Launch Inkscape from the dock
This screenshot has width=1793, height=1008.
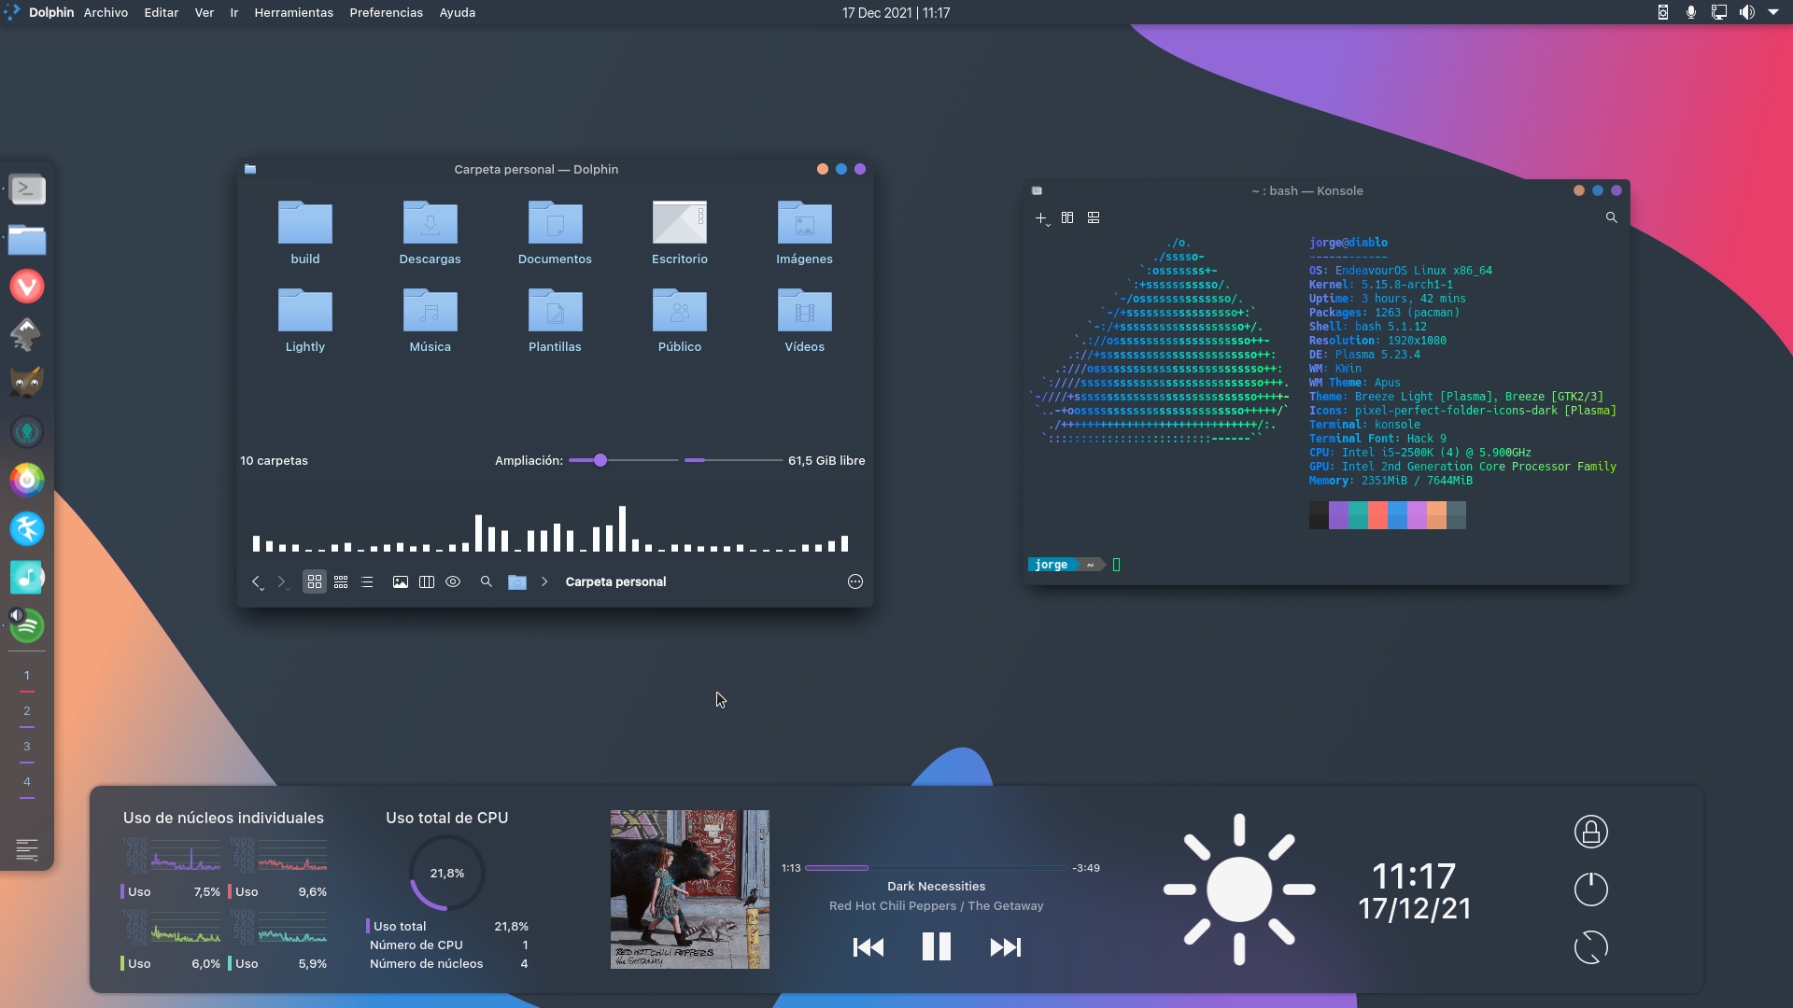27,334
